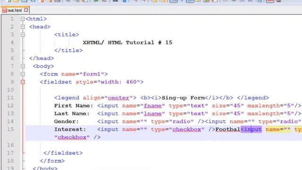Click the "First Name:" label text

[x=74, y=106]
